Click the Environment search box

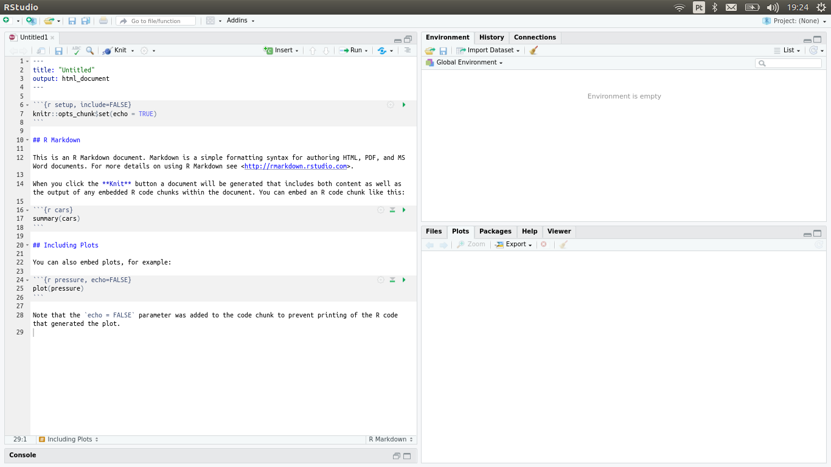(x=788, y=63)
